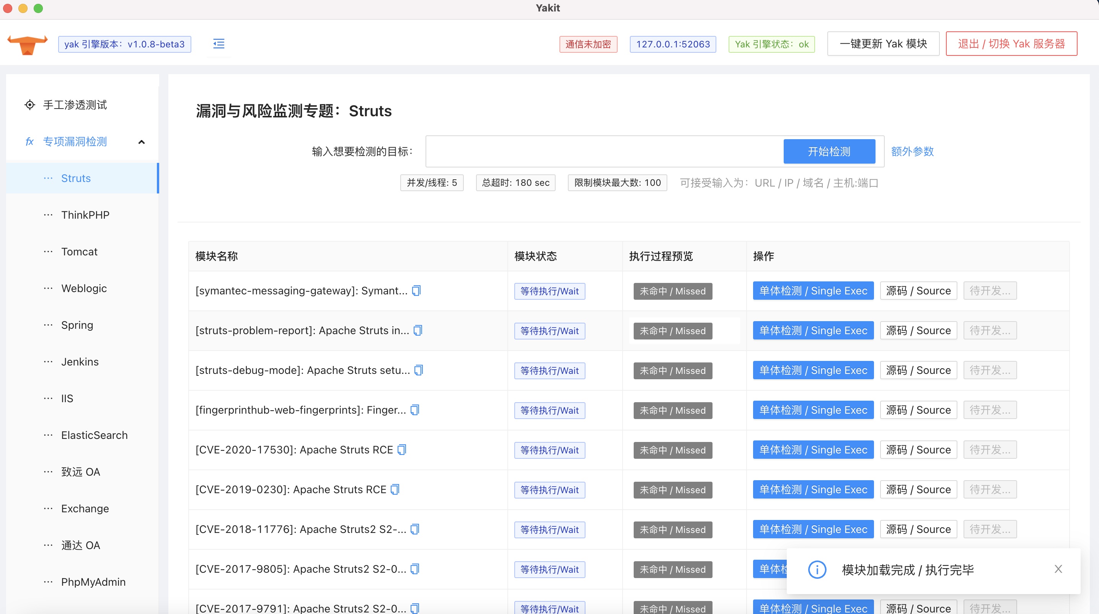The width and height of the screenshot is (1099, 614).
Task: Focus the detection target input field
Action: click(604, 151)
